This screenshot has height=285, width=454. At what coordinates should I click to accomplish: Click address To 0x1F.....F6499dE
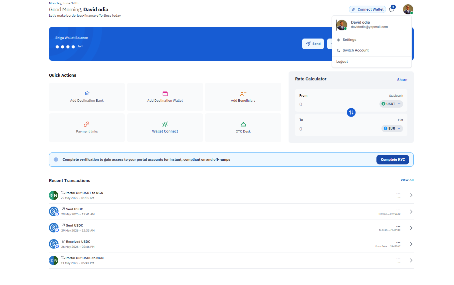coord(389,230)
